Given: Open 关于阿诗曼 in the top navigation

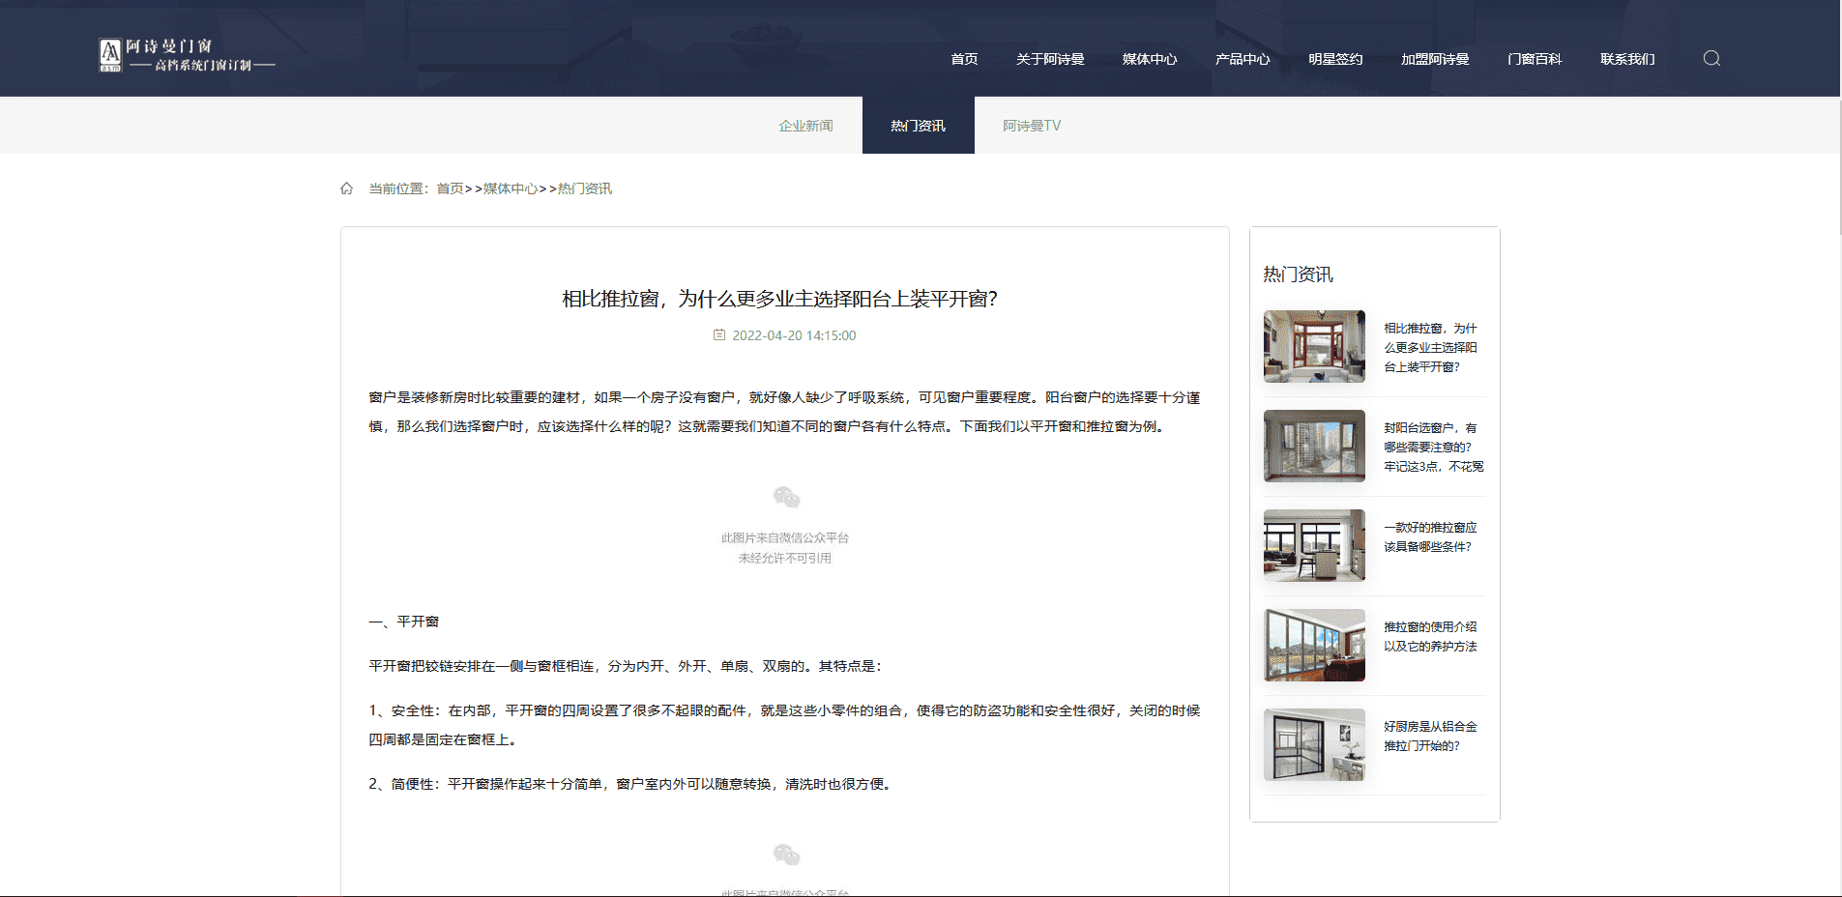Looking at the screenshot, I should (x=1050, y=59).
